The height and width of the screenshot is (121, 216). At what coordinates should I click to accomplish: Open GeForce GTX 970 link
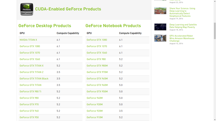29,104
